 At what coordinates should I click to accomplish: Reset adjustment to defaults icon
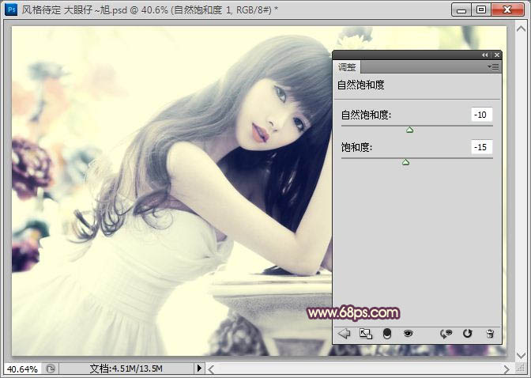468,334
